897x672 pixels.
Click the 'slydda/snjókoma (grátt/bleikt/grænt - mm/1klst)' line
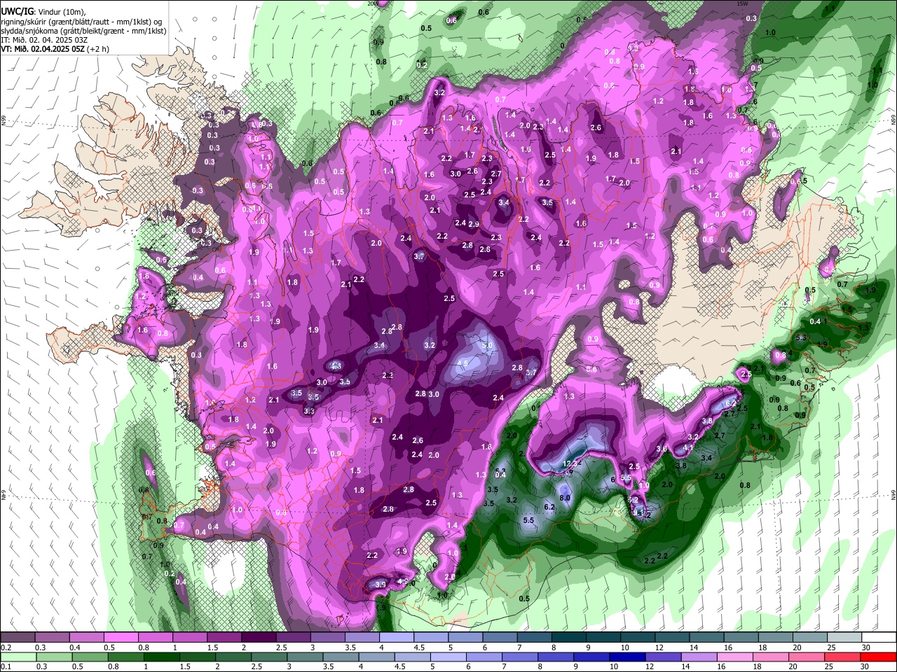[83, 31]
